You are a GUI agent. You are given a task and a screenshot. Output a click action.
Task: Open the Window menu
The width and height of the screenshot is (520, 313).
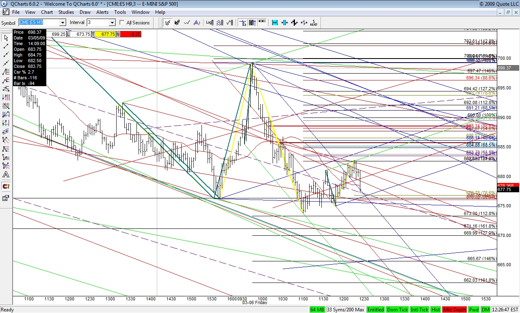click(141, 12)
